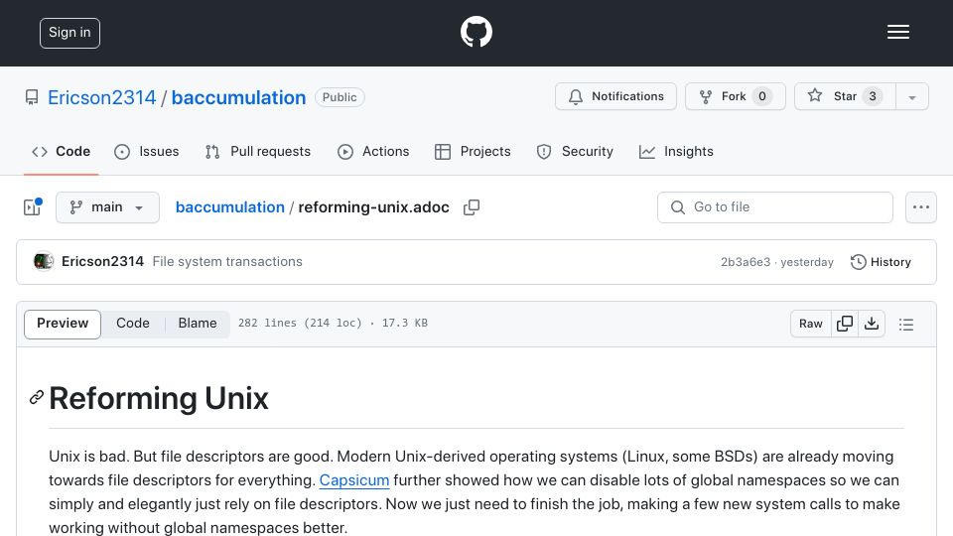This screenshot has height=536, width=953.
Task: Download the raw file icon
Action: tap(872, 324)
